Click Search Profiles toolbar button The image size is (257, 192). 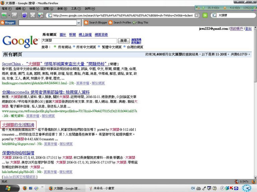coord(120,23)
